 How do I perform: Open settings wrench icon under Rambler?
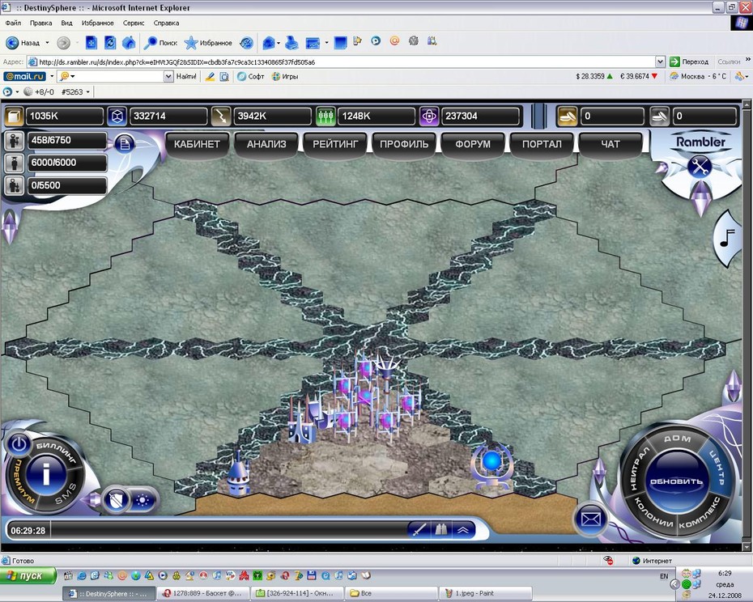click(700, 167)
